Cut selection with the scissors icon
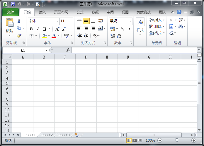Image resolution: width=204 pixels, height=146 pixels. [19, 21]
